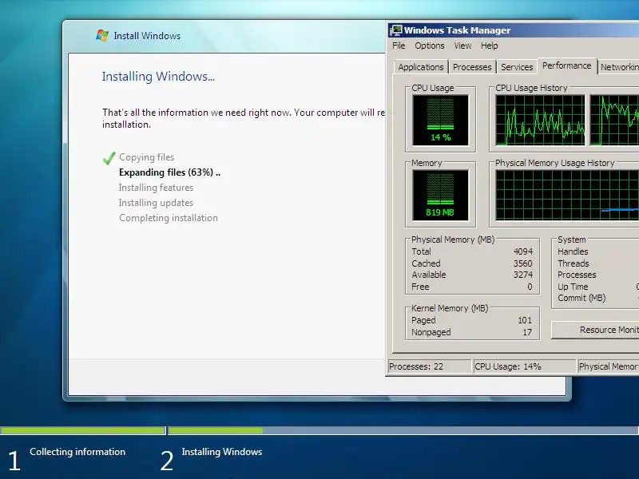Open the Options menu in Task Manager
This screenshot has width=639, height=479.
430,46
